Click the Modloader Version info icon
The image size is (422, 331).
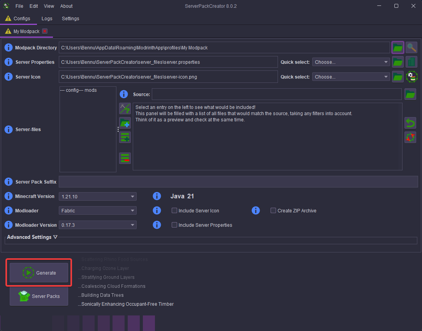[x=8, y=225]
